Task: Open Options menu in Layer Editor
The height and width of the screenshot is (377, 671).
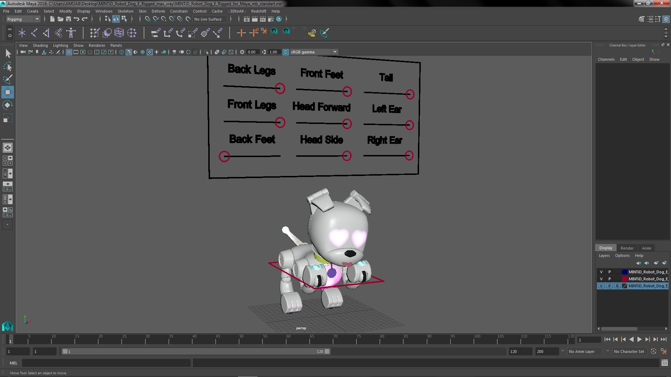Action: (x=622, y=256)
